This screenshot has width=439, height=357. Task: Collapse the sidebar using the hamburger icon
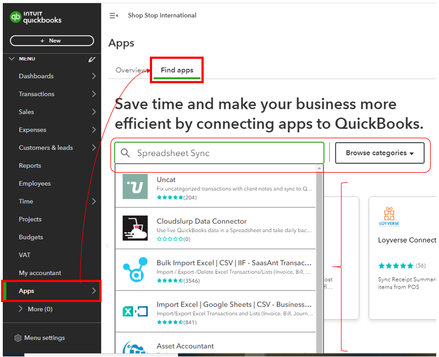point(113,16)
